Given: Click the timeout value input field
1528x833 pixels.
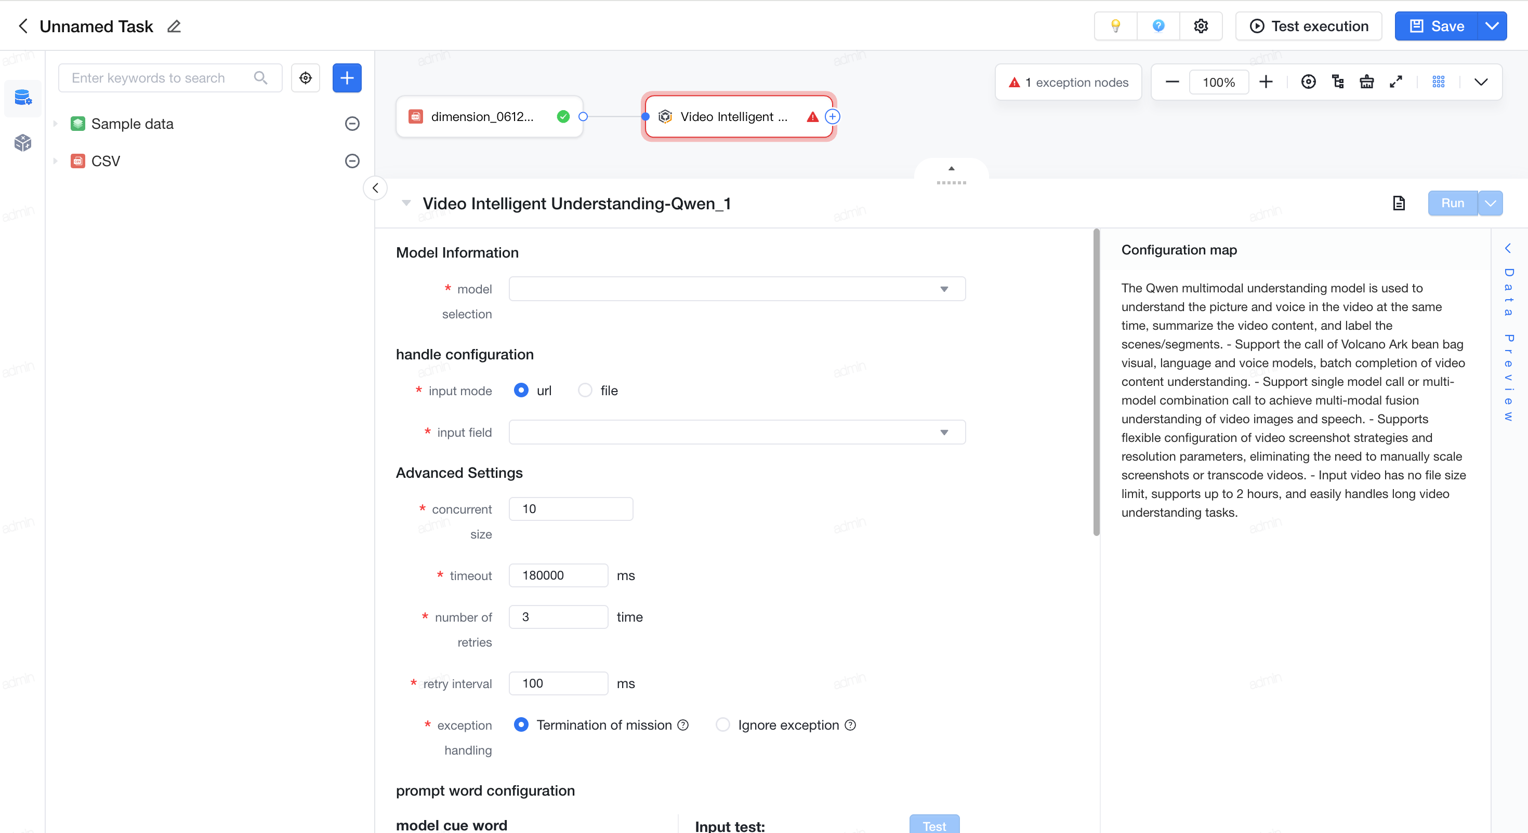Looking at the screenshot, I should point(558,575).
